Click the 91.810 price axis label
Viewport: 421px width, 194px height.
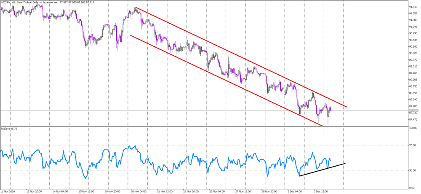[x=413, y=7]
